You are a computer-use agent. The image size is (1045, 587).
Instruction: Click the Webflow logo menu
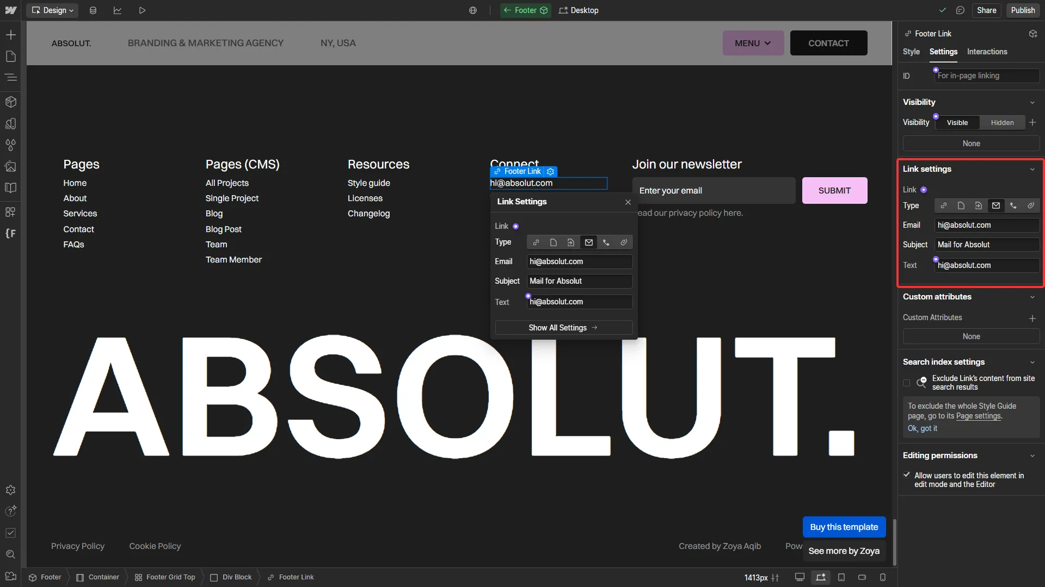[10, 10]
